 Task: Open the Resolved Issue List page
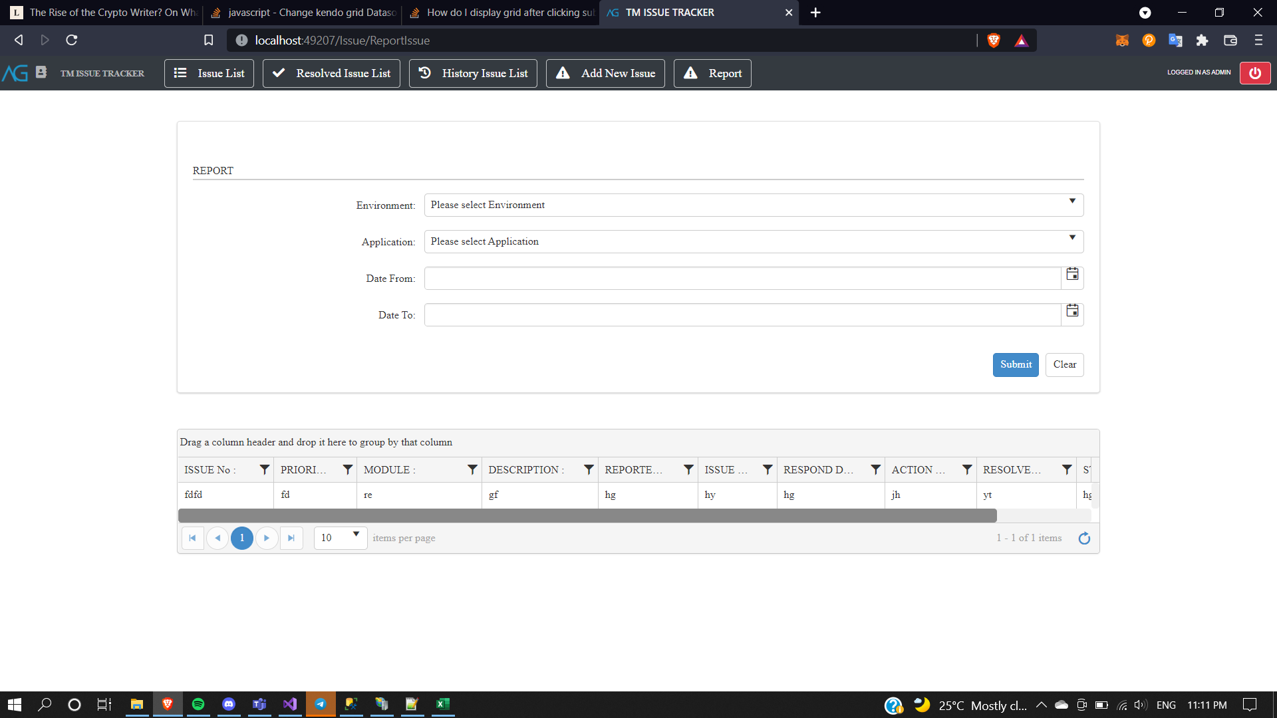point(331,73)
